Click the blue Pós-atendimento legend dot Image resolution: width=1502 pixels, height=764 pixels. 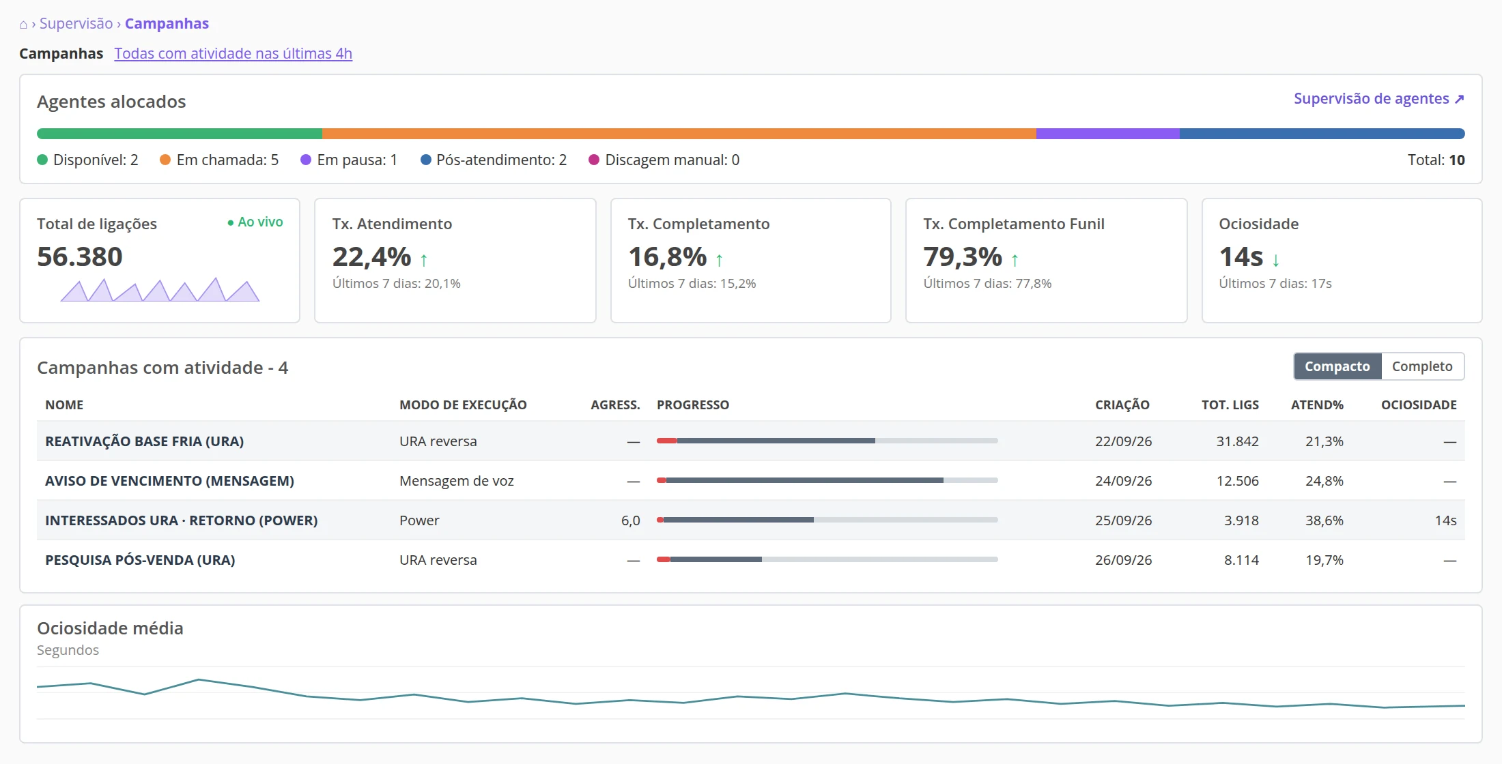pyautogui.click(x=425, y=160)
